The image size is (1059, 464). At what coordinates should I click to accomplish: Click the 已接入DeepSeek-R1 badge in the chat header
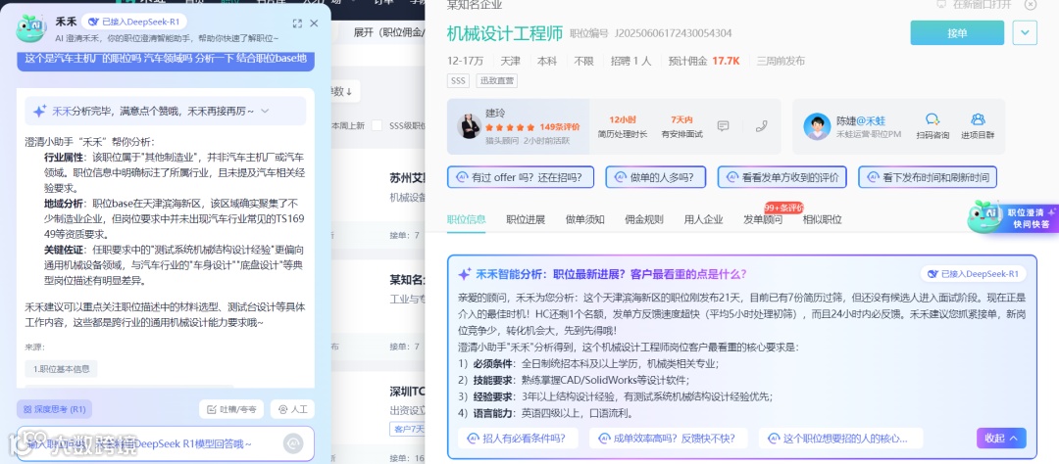133,22
